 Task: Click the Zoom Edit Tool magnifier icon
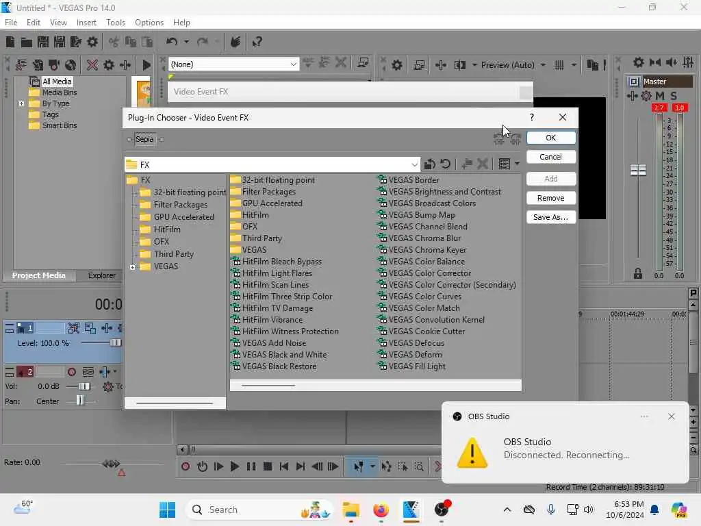click(x=419, y=466)
